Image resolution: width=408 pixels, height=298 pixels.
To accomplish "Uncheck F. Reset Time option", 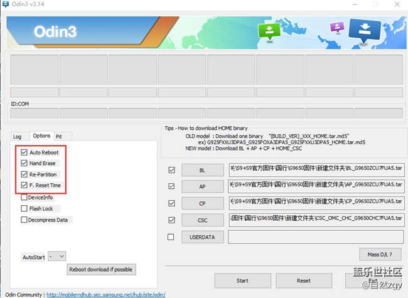I will coord(24,185).
